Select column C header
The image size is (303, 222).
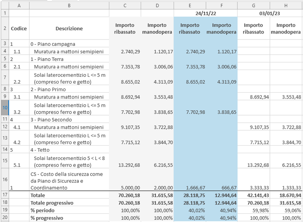pyautogui.click(x=125, y=6)
